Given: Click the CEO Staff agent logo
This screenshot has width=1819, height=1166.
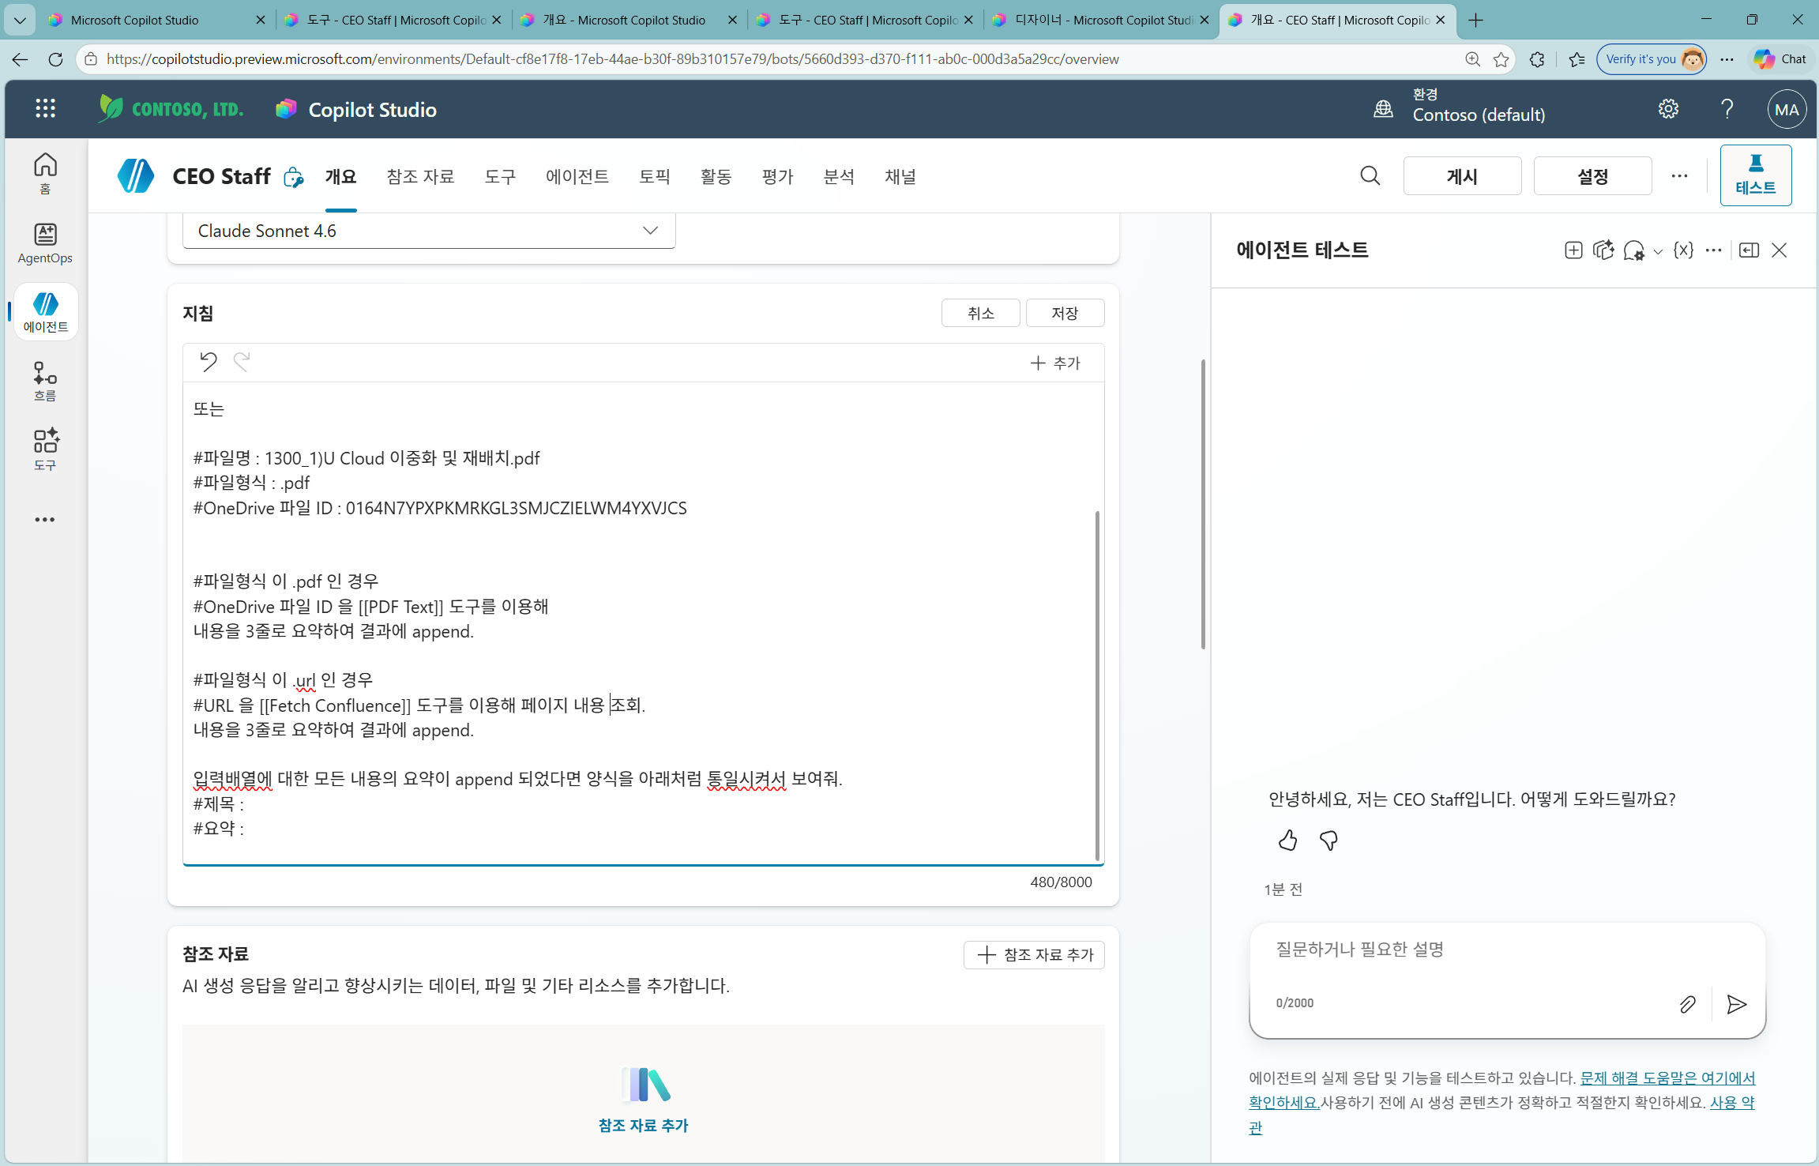Looking at the screenshot, I should coord(136,176).
